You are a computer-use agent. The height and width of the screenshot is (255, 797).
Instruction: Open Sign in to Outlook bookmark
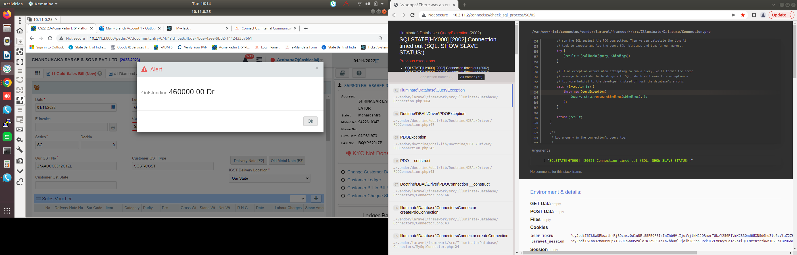(x=47, y=47)
